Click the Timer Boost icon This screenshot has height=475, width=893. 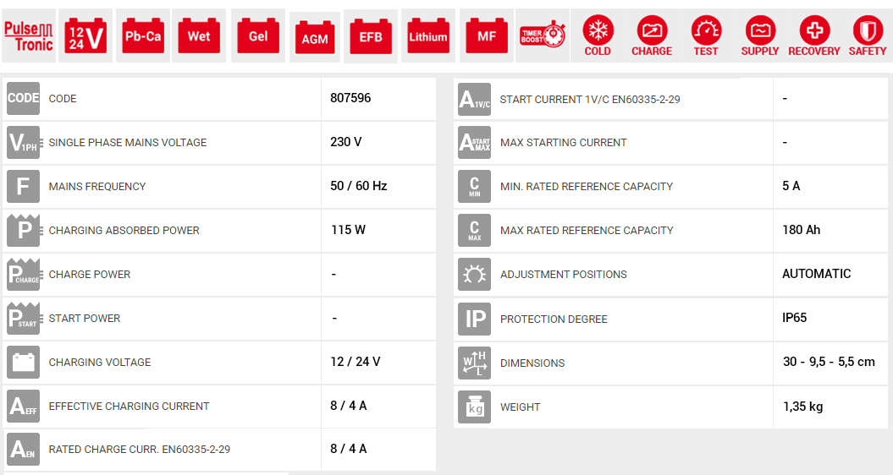point(543,36)
